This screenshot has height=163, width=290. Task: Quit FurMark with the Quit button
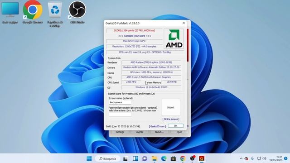point(179,132)
